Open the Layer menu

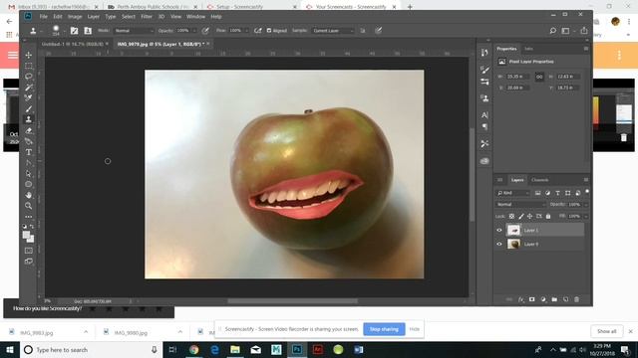point(94,17)
